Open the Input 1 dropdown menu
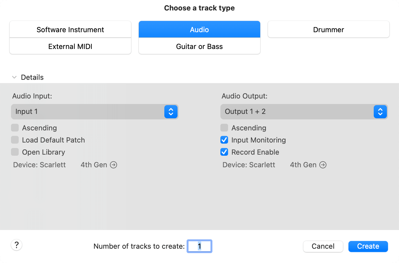The height and width of the screenshot is (263, 399). pos(88,112)
